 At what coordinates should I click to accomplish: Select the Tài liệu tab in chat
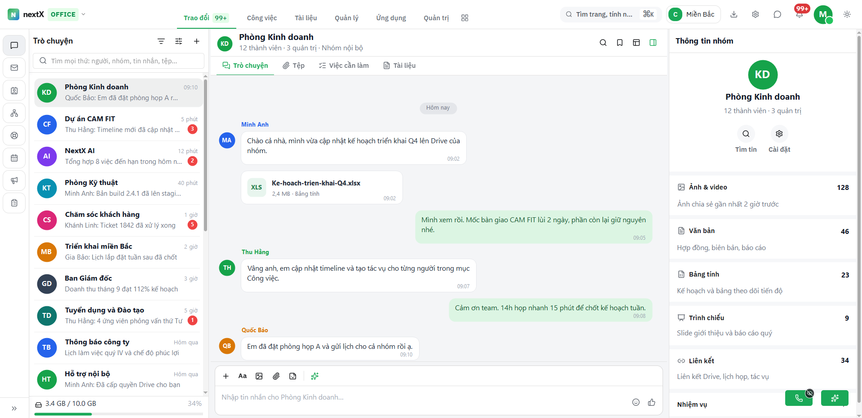click(399, 66)
